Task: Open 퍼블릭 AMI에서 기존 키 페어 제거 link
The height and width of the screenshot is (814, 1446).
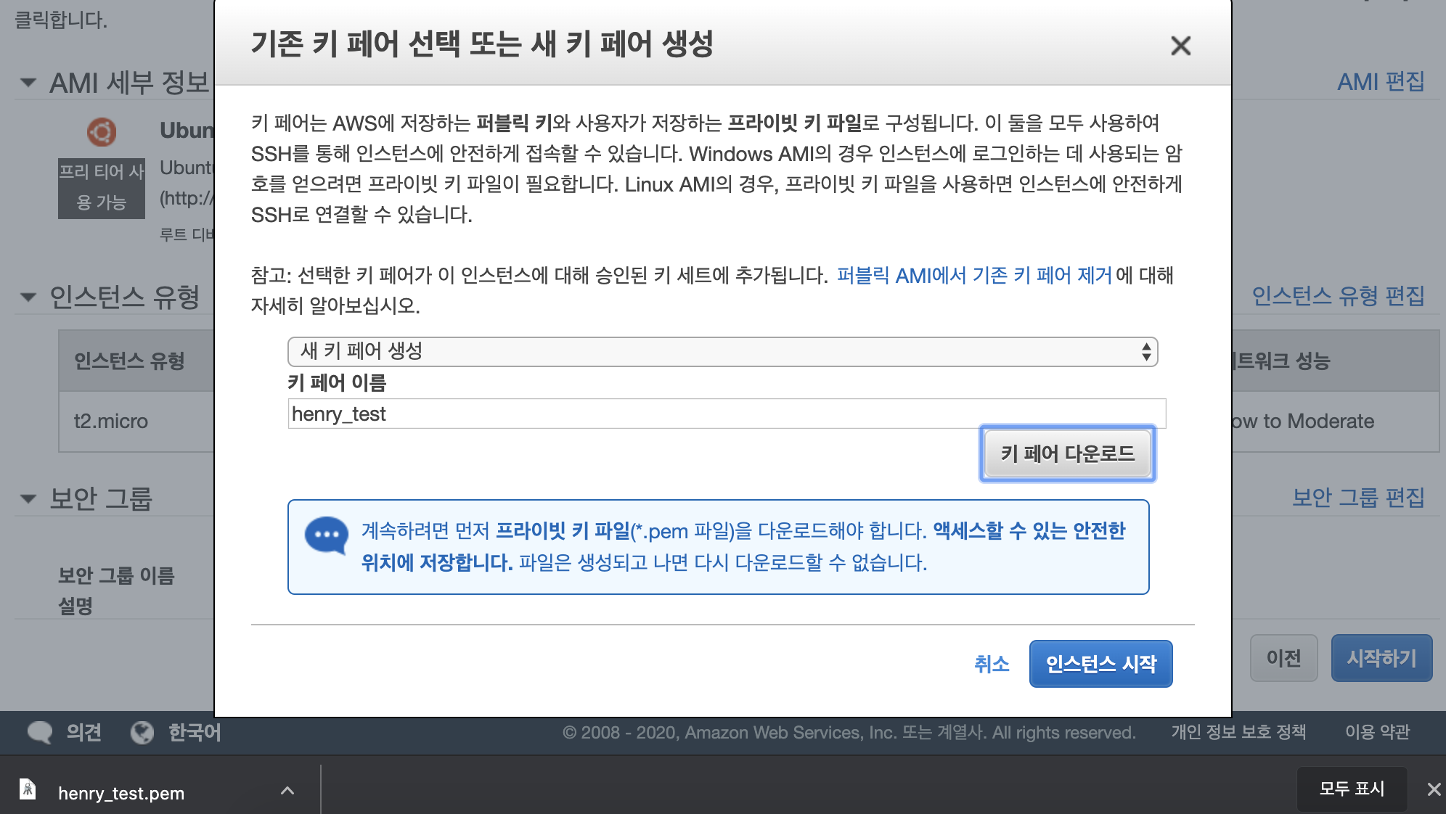Action: [x=974, y=276]
